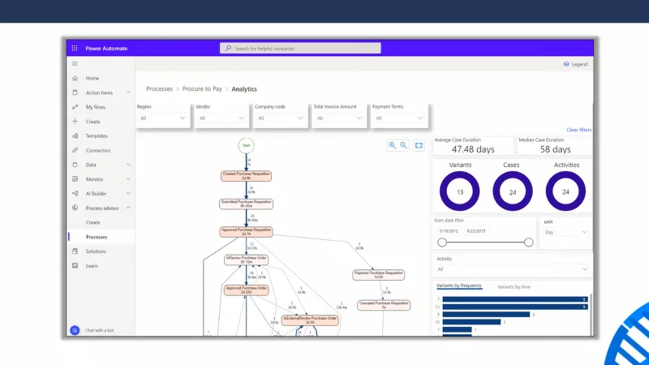Open the My flows menu item
Image resolution: width=649 pixels, height=365 pixels.
95,107
